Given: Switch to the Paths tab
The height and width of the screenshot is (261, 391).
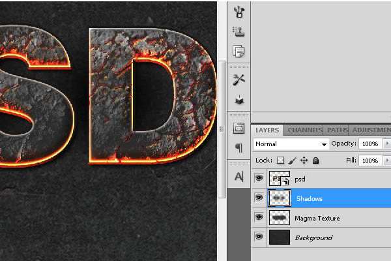Looking at the screenshot, I should pos(337,130).
